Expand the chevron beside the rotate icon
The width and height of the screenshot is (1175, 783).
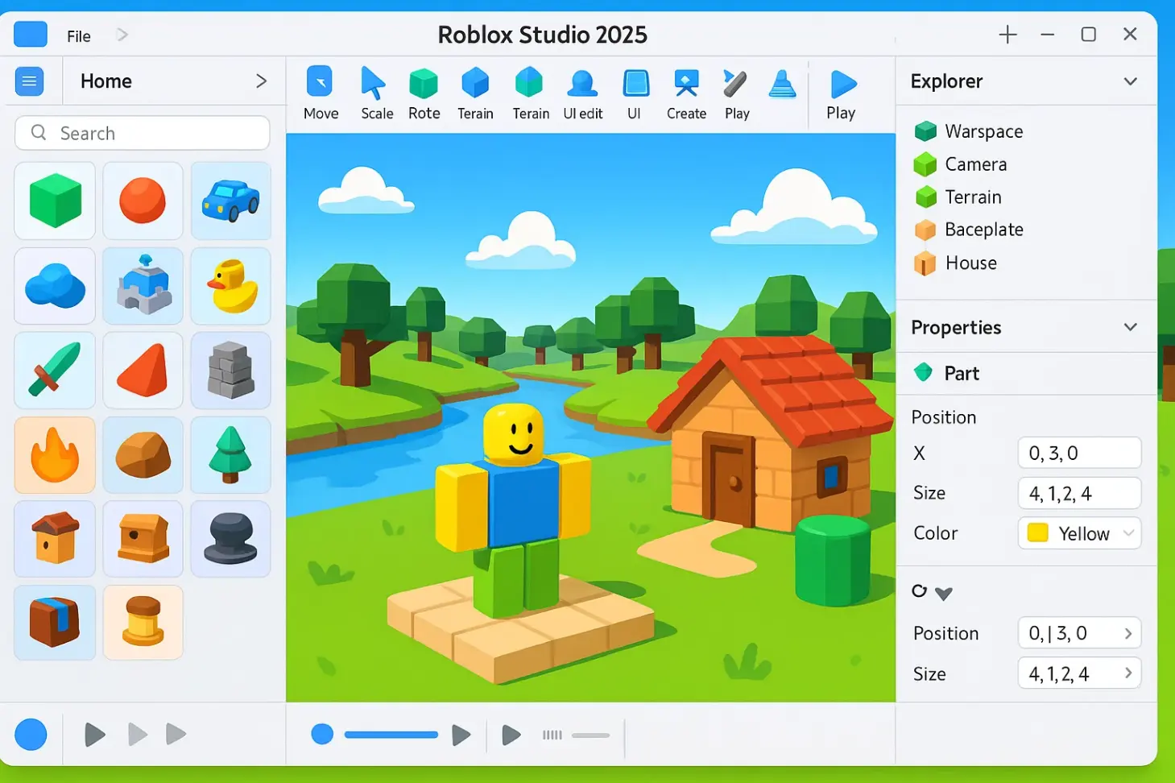click(944, 594)
